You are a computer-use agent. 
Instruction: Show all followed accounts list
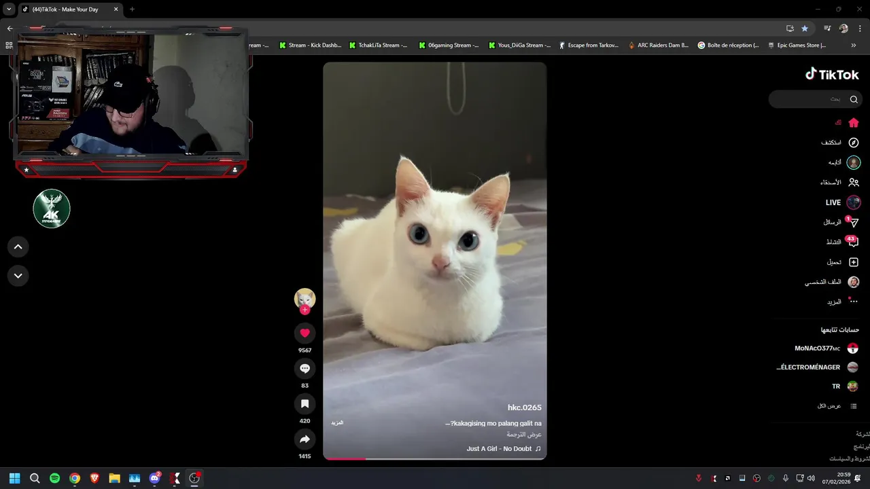(x=837, y=405)
